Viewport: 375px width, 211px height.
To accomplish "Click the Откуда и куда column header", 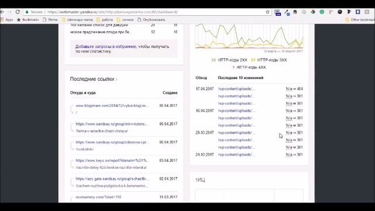I will point(83,93).
